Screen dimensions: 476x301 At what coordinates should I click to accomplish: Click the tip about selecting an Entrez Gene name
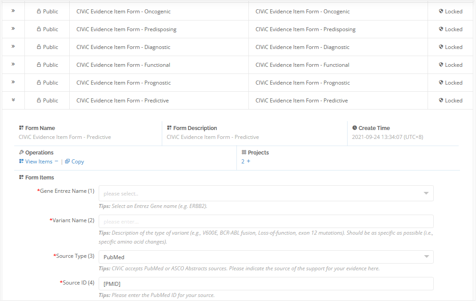pyautogui.click(x=153, y=206)
